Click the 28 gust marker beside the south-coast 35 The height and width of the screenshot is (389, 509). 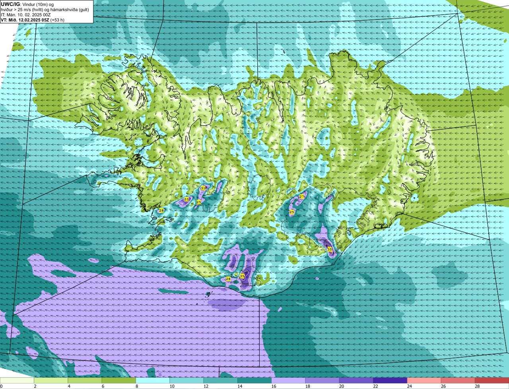pyautogui.click(x=228, y=279)
